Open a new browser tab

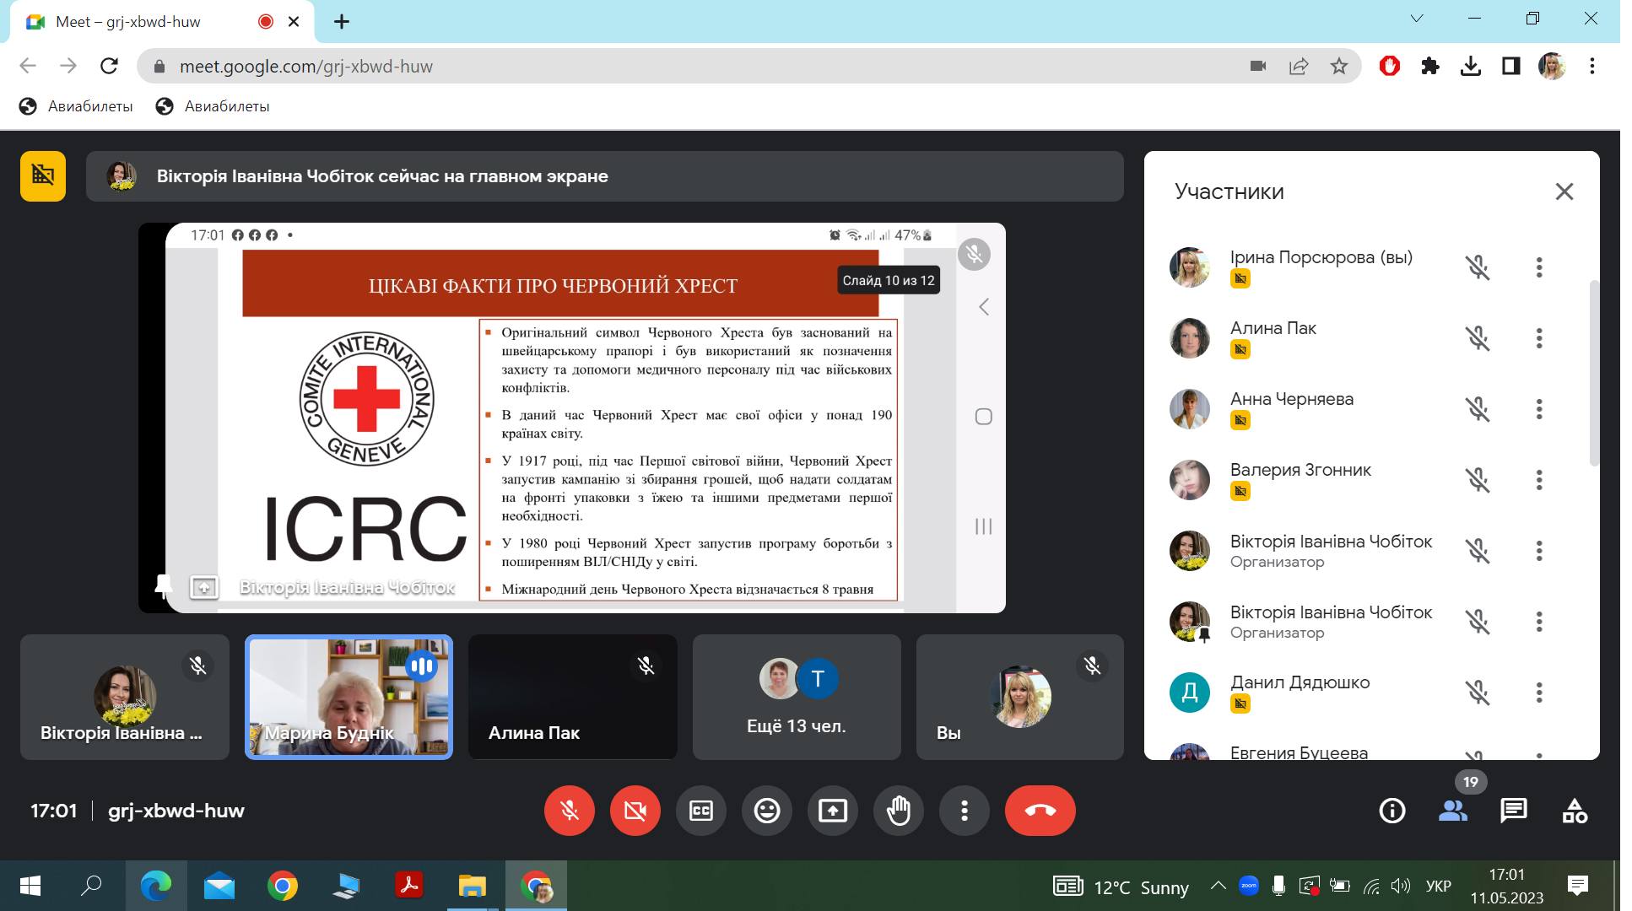[342, 22]
